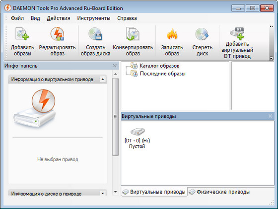Click the Инфо-панель vertical scrollbar thumb
278x209 pixels.
115,117
